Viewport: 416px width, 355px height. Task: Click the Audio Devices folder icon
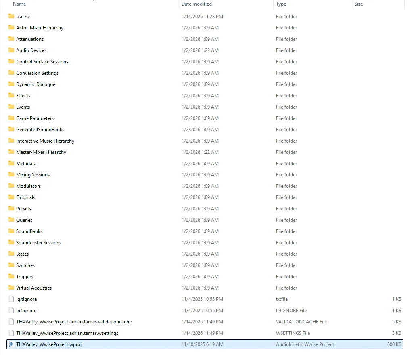tap(11, 50)
